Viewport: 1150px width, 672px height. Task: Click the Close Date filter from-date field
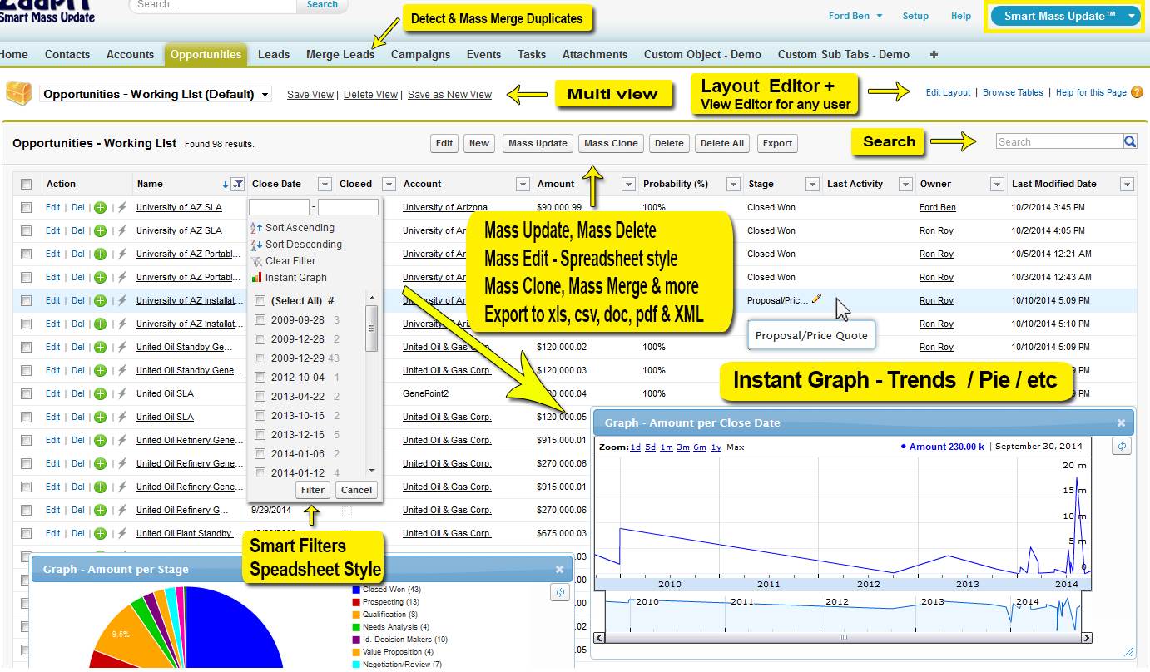tap(279, 207)
